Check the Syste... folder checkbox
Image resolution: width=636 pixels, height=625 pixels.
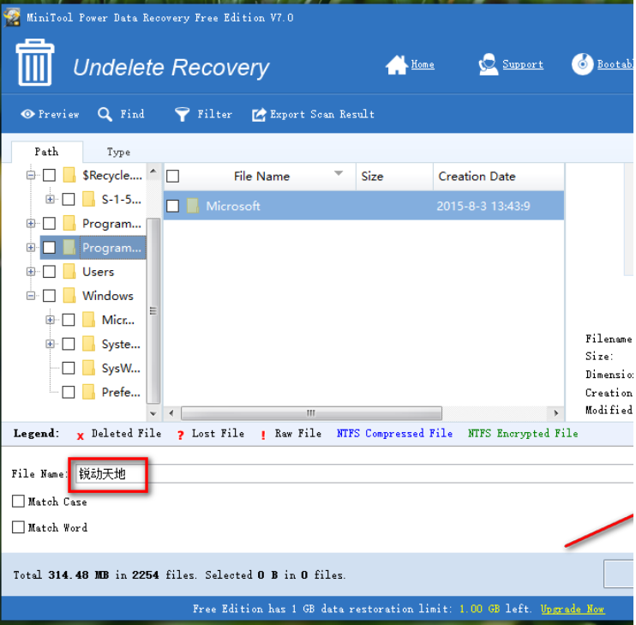pos(69,344)
